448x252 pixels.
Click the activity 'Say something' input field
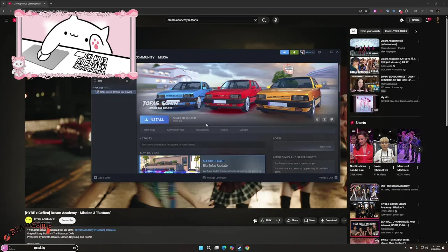[x=202, y=145]
